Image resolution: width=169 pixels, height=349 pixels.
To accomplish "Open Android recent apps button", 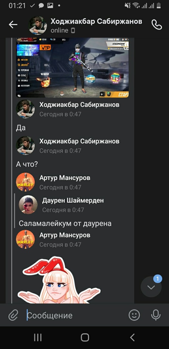I will click(38, 337).
